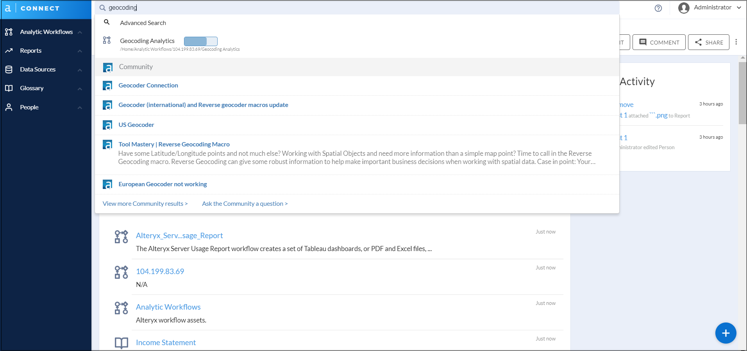Open the Administrator account dropdown arrow
747x351 pixels.
(739, 7)
